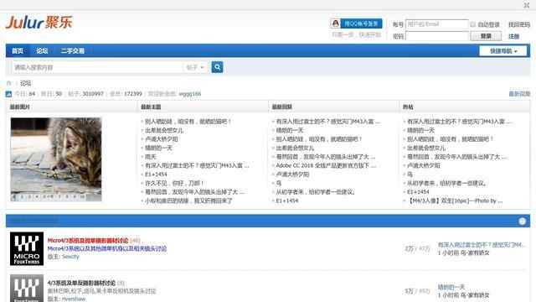Toggle the 自动登录 auto-login checkbox
Screen dimensions: 536x302
point(472,24)
